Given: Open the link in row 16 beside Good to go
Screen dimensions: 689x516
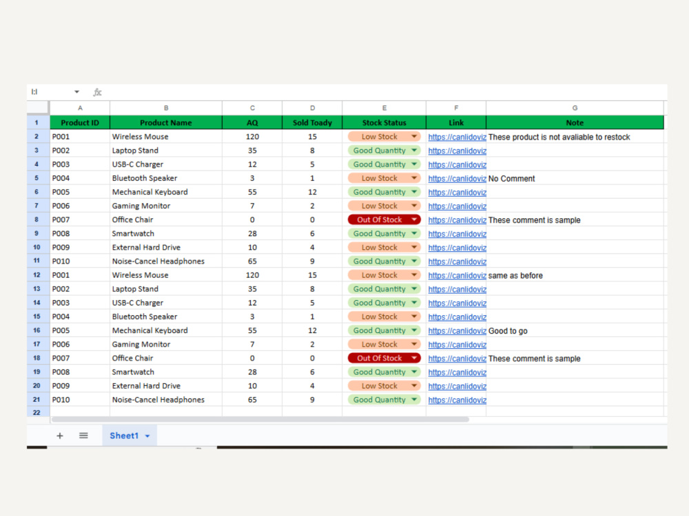Looking at the screenshot, I should (457, 331).
